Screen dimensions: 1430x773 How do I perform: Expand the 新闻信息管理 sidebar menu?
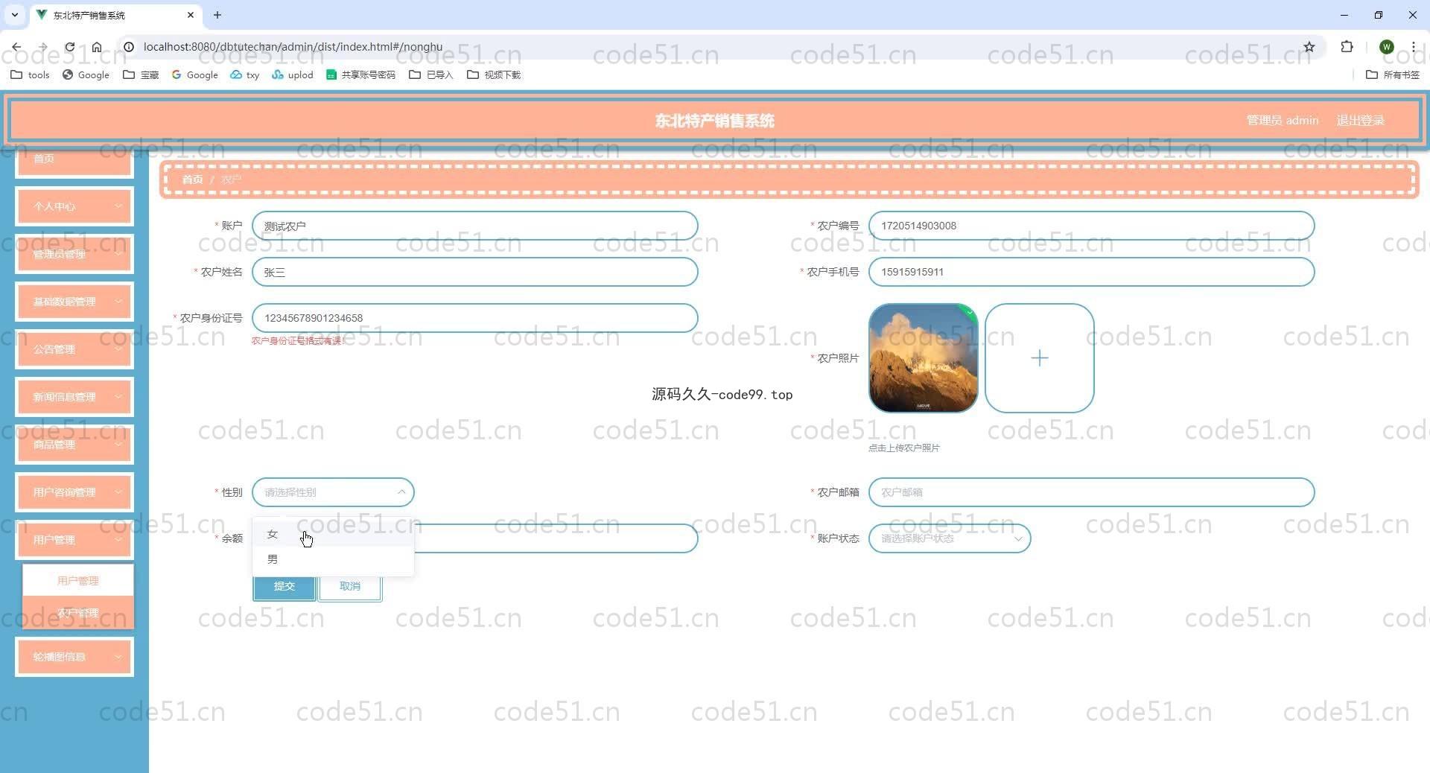tap(74, 397)
